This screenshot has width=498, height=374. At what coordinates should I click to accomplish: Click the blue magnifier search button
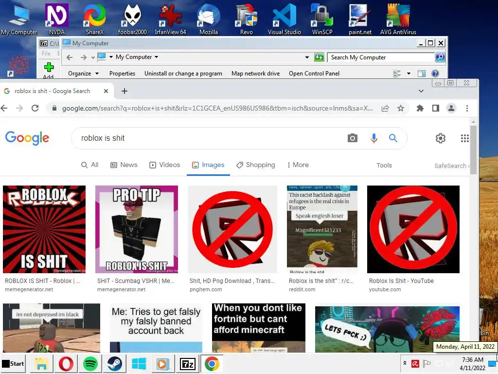(x=393, y=138)
